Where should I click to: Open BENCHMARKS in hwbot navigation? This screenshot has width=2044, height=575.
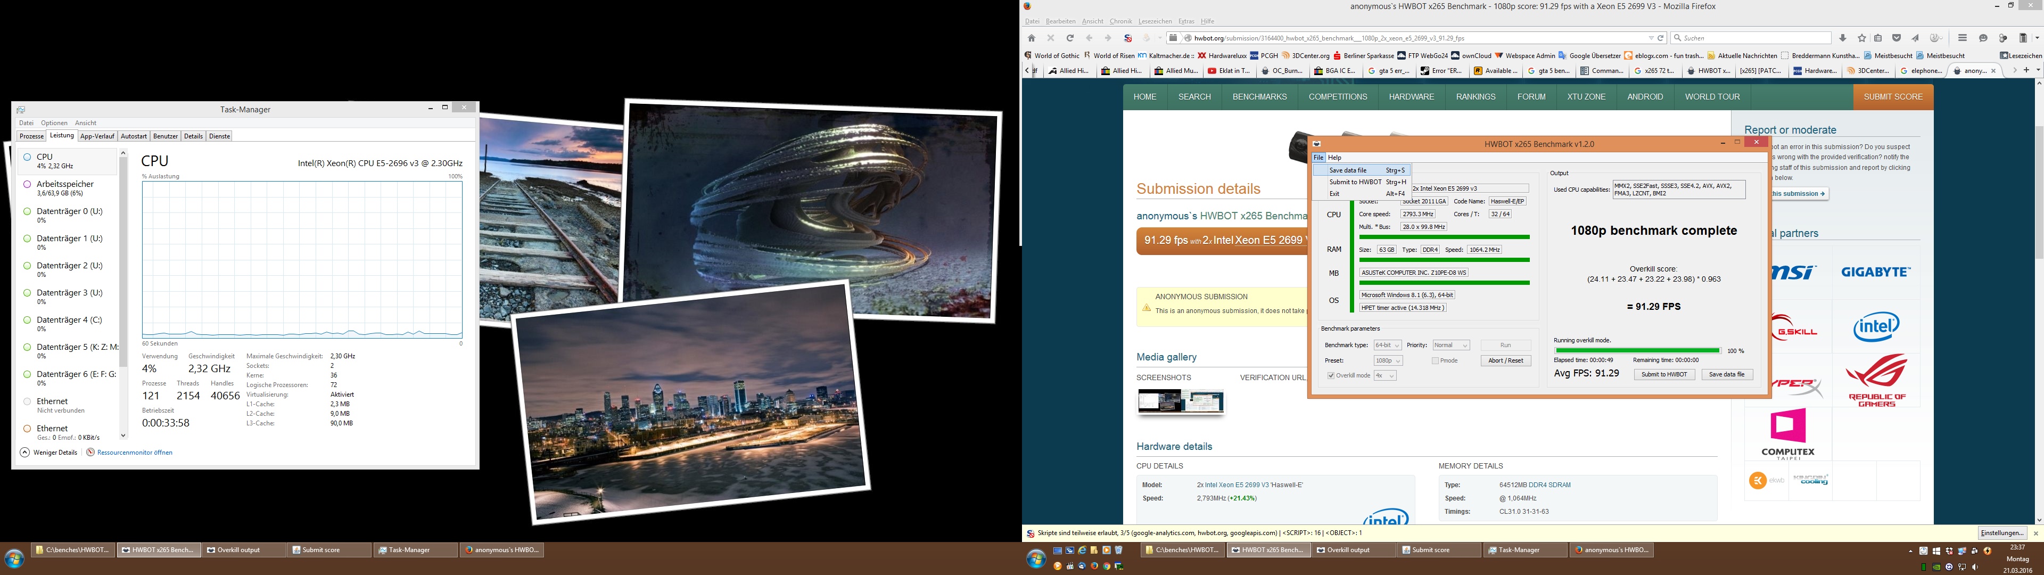1259,97
